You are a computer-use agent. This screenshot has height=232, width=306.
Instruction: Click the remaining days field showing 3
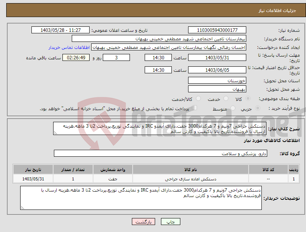tap(116, 57)
